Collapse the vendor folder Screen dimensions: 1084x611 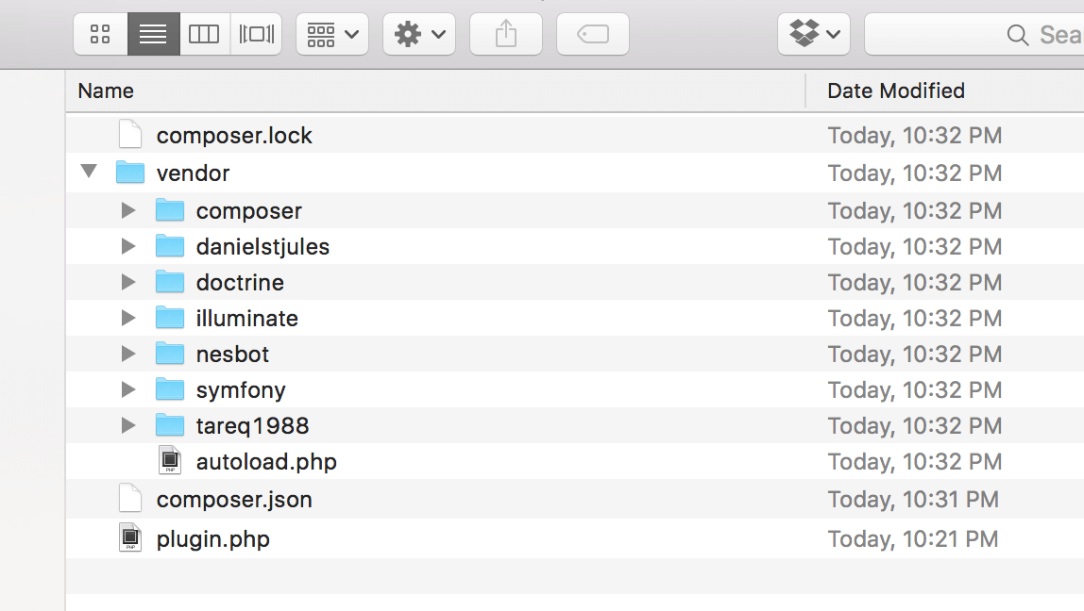pos(89,171)
